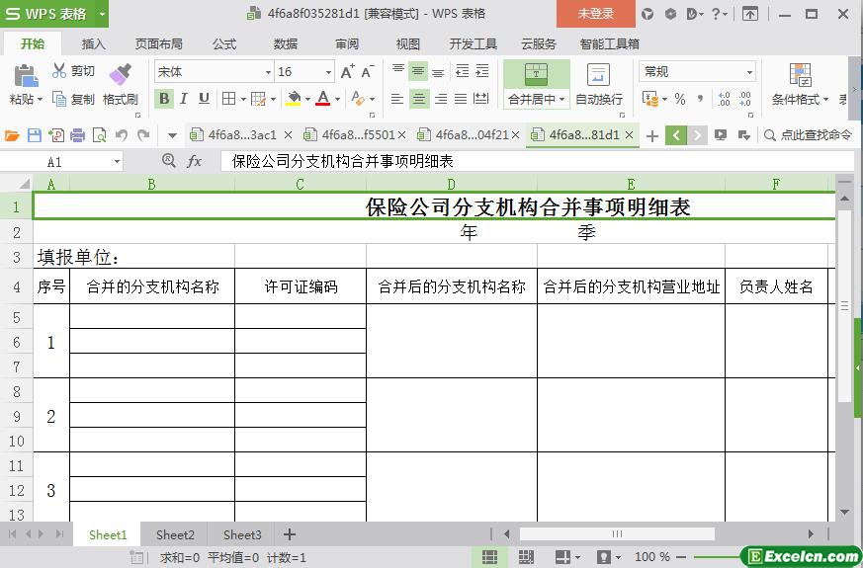The image size is (863, 568).
Task: Click the increase decimal places icon
Action: [x=724, y=99]
